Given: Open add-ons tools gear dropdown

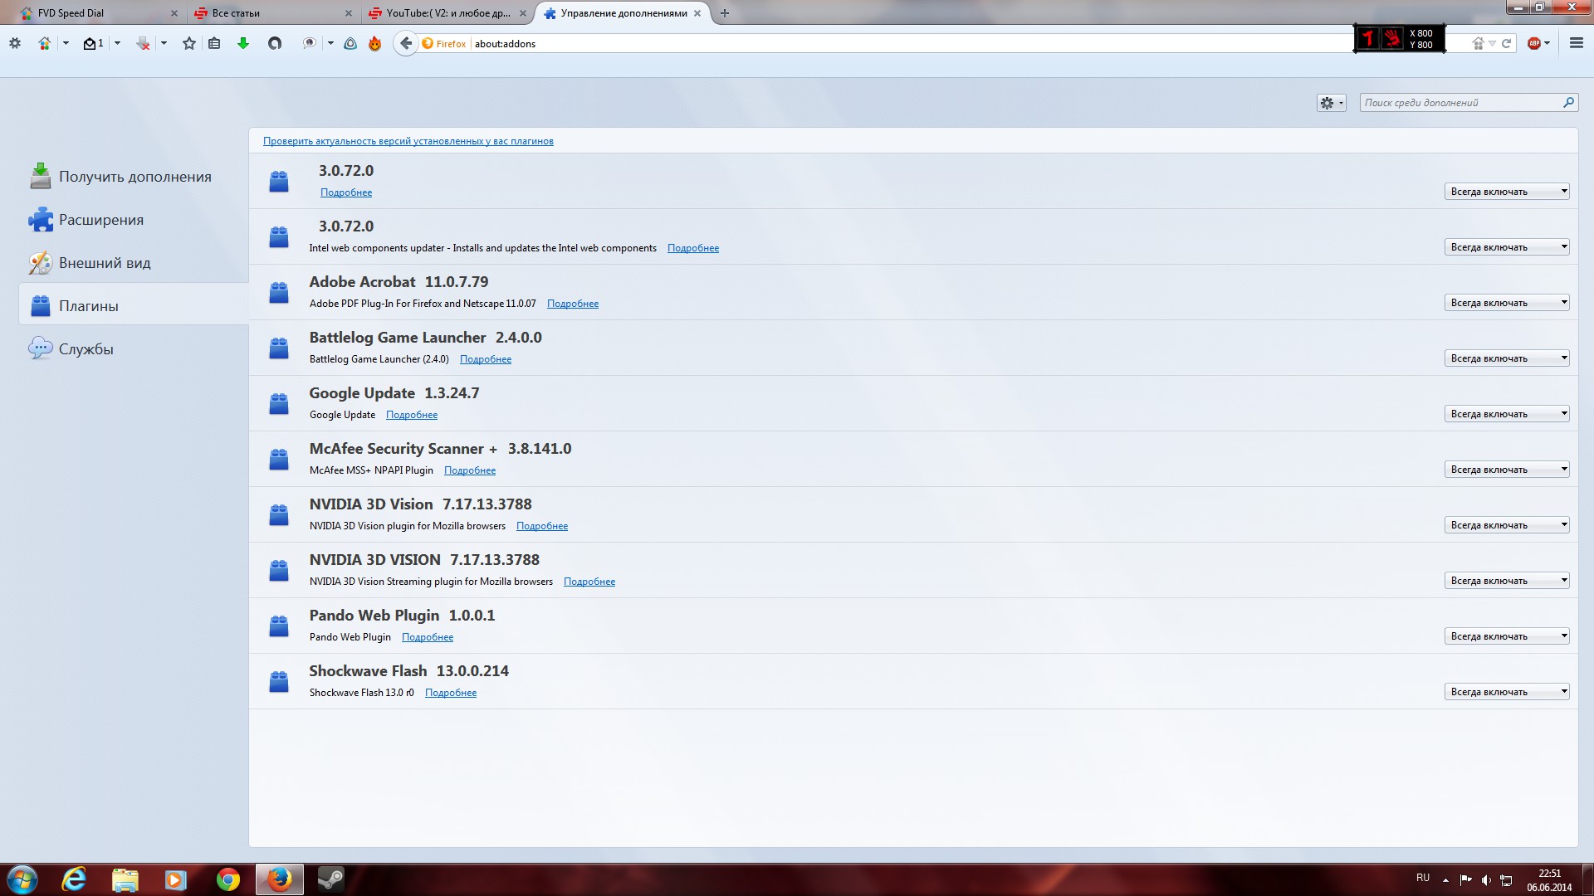Looking at the screenshot, I should [x=1331, y=103].
